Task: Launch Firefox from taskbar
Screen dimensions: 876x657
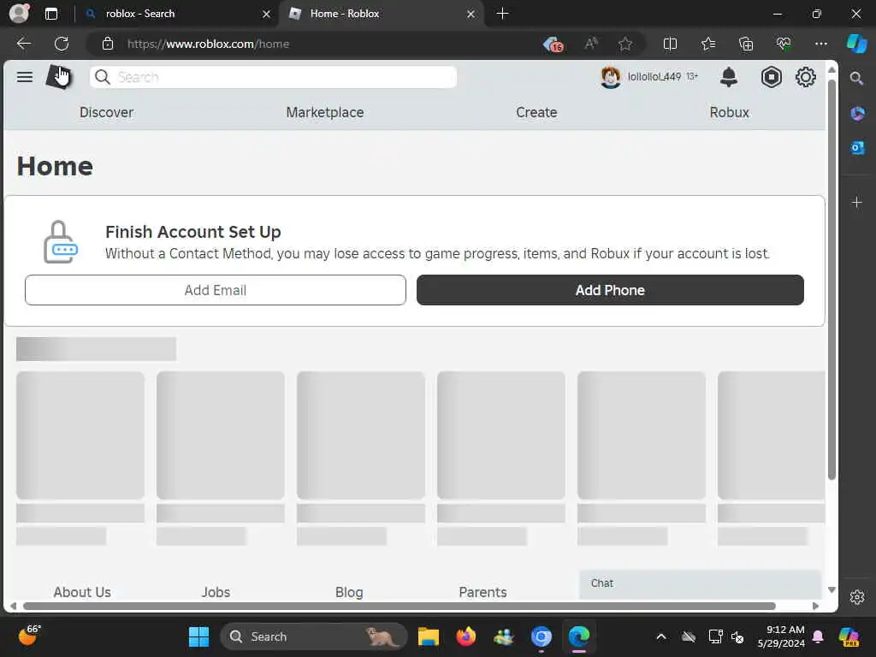Action: coord(465,636)
